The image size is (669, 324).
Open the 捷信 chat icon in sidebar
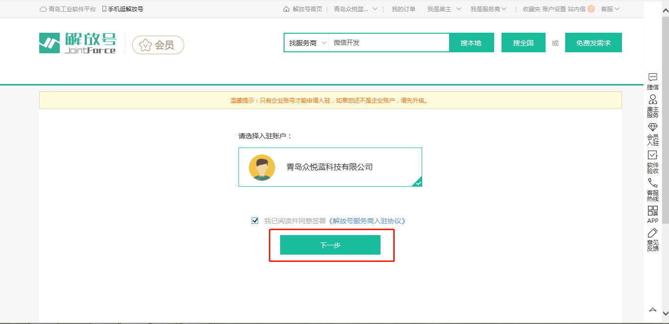click(652, 77)
